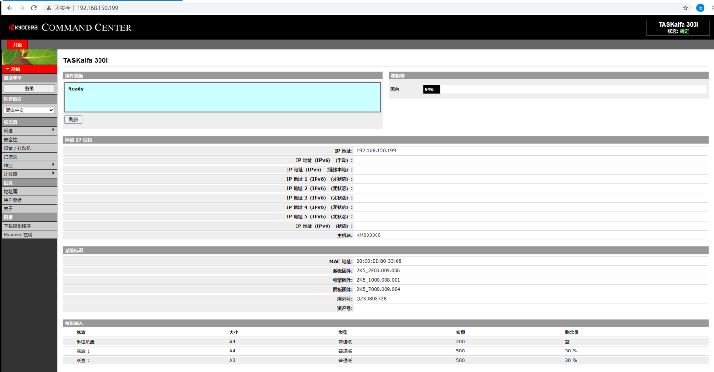
Task: Click the 200 capacity cell for 手送纸盘
Action: [460, 342]
